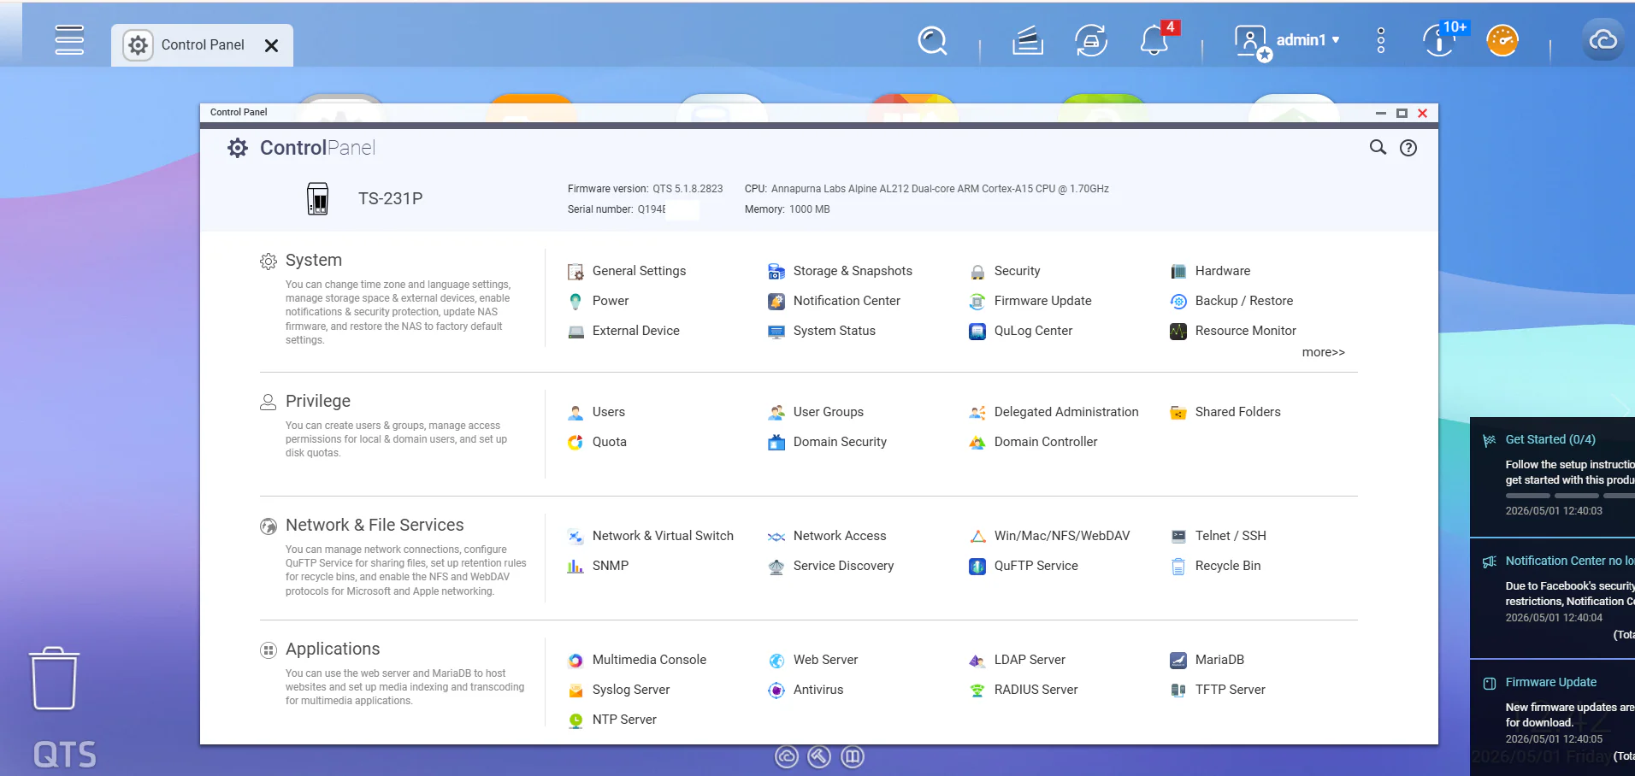Open the QTS main menu hamburger icon
Screen dimensions: 1635x776
pos(69,40)
